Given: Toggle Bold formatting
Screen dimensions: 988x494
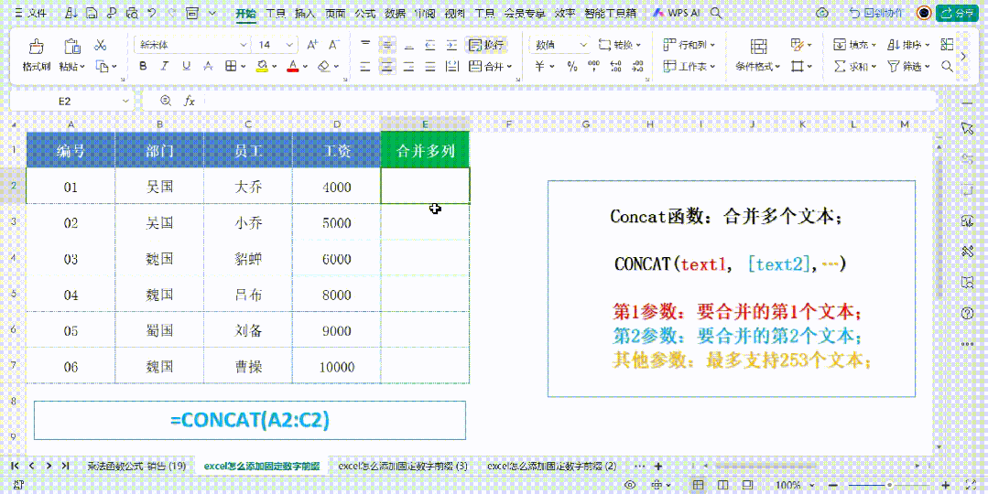Looking at the screenshot, I should (143, 66).
